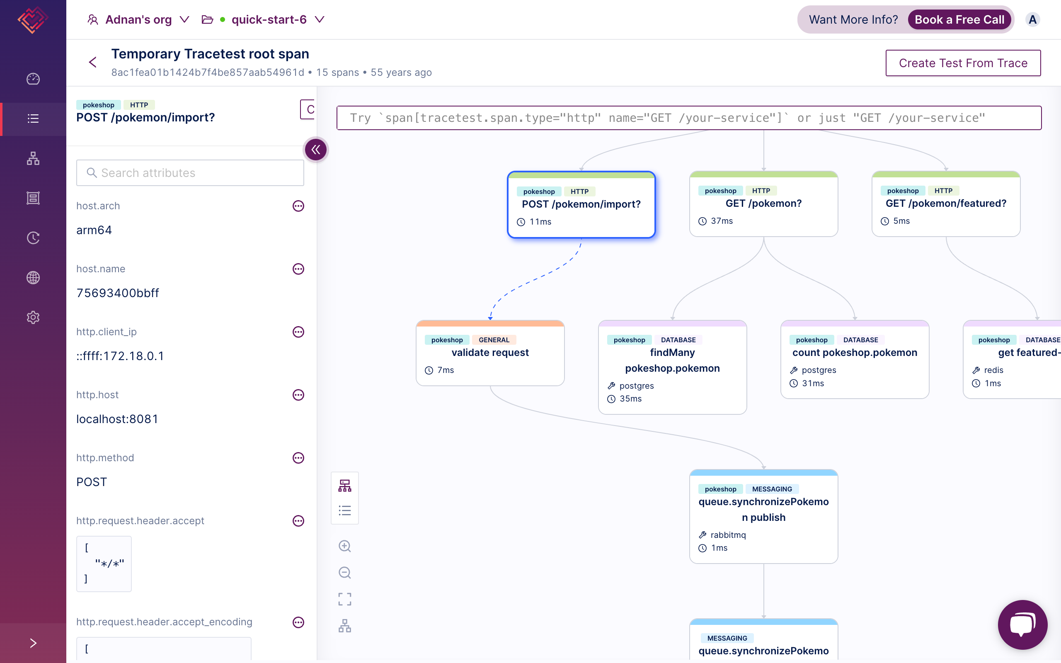The width and height of the screenshot is (1061, 663).
Task: Click the HTTP tag in left panel header
Action: pyautogui.click(x=139, y=105)
